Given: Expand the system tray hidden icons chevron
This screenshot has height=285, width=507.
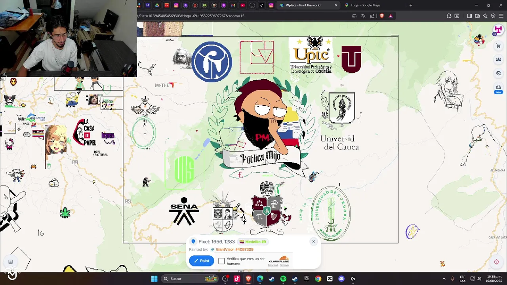Looking at the screenshot, I should click(444, 279).
